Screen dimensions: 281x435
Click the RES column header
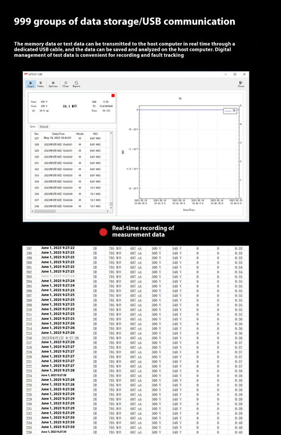[95, 134]
